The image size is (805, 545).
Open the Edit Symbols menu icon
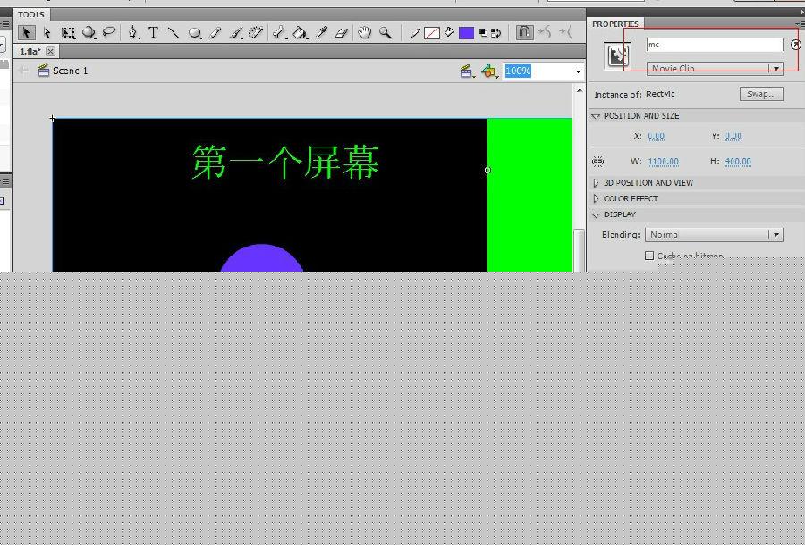pos(490,71)
